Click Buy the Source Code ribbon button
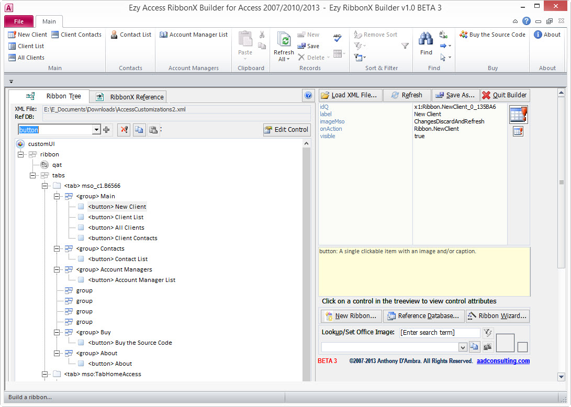The height and width of the screenshot is (407, 571). click(x=492, y=35)
